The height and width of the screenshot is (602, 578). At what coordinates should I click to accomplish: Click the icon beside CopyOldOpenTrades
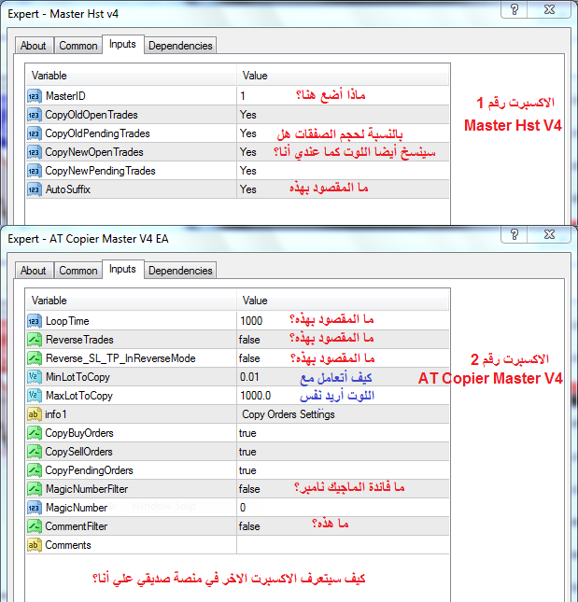tap(35, 115)
